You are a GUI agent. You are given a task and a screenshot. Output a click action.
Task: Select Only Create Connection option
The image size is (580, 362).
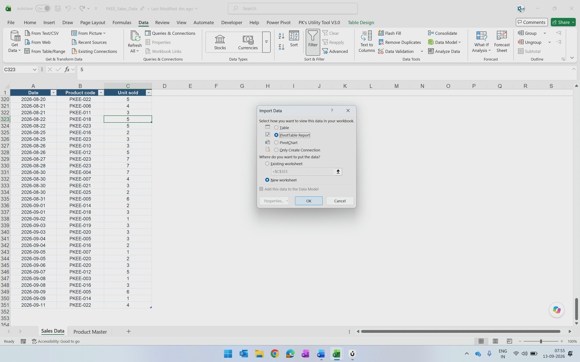coord(276,150)
